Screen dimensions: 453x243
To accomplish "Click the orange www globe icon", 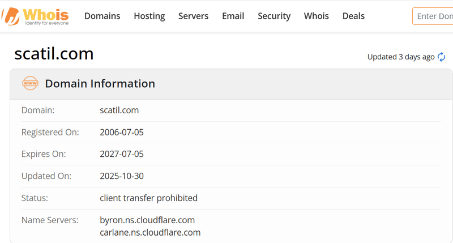I will click(30, 83).
